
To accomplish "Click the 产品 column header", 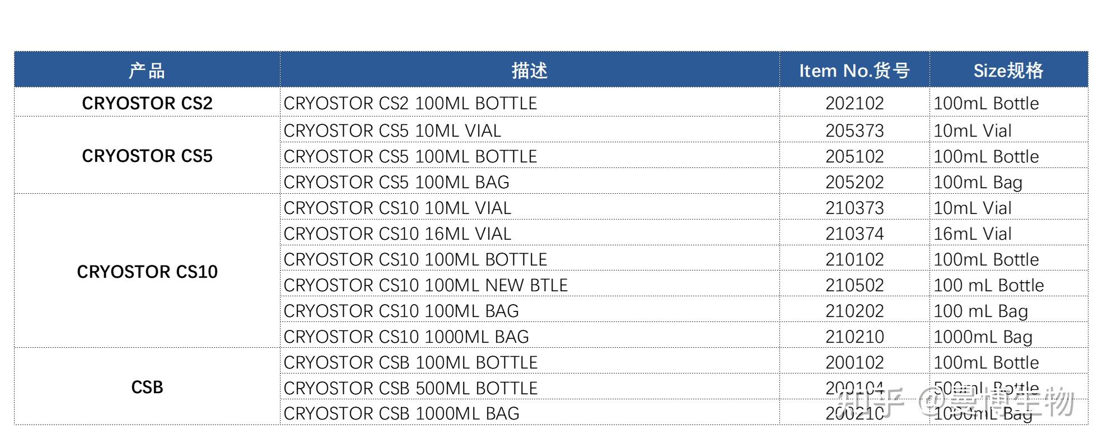I will coord(147,71).
